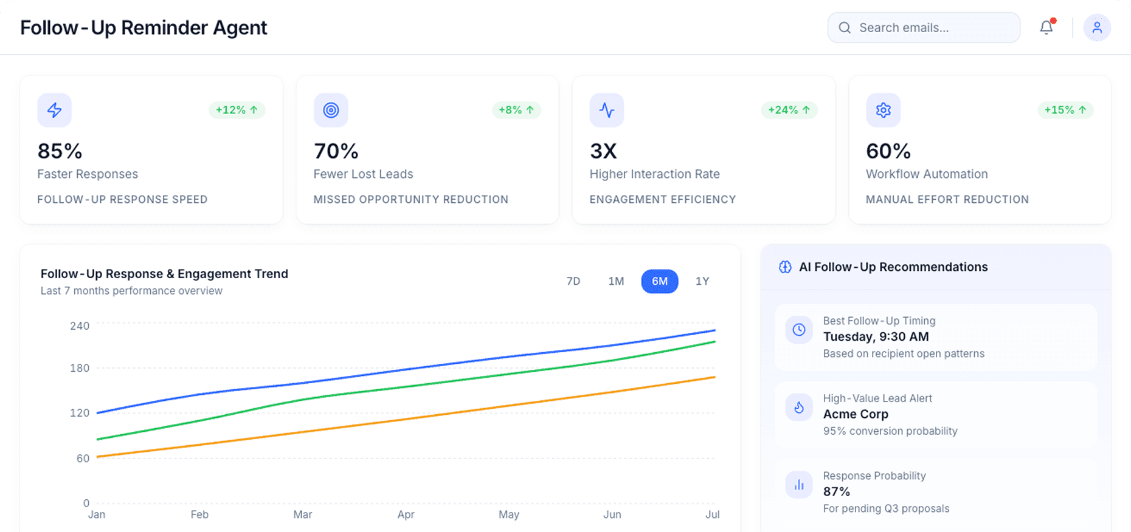Click the ENGAGEMENT EFFICIENCY caption
Image resolution: width=1131 pixels, height=532 pixels.
[x=663, y=199]
